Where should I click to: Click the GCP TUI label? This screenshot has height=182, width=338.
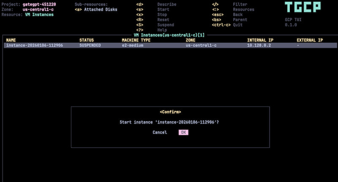click(x=293, y=19)
